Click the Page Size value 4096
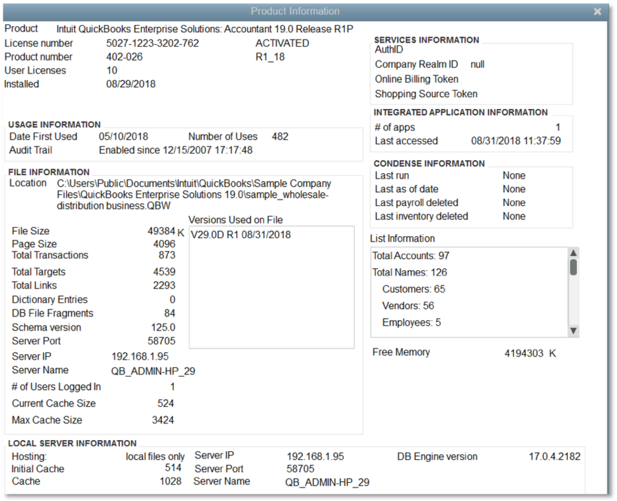Image resolution: width=617 pixels, height=501 pixels. [x=165, y=244]
